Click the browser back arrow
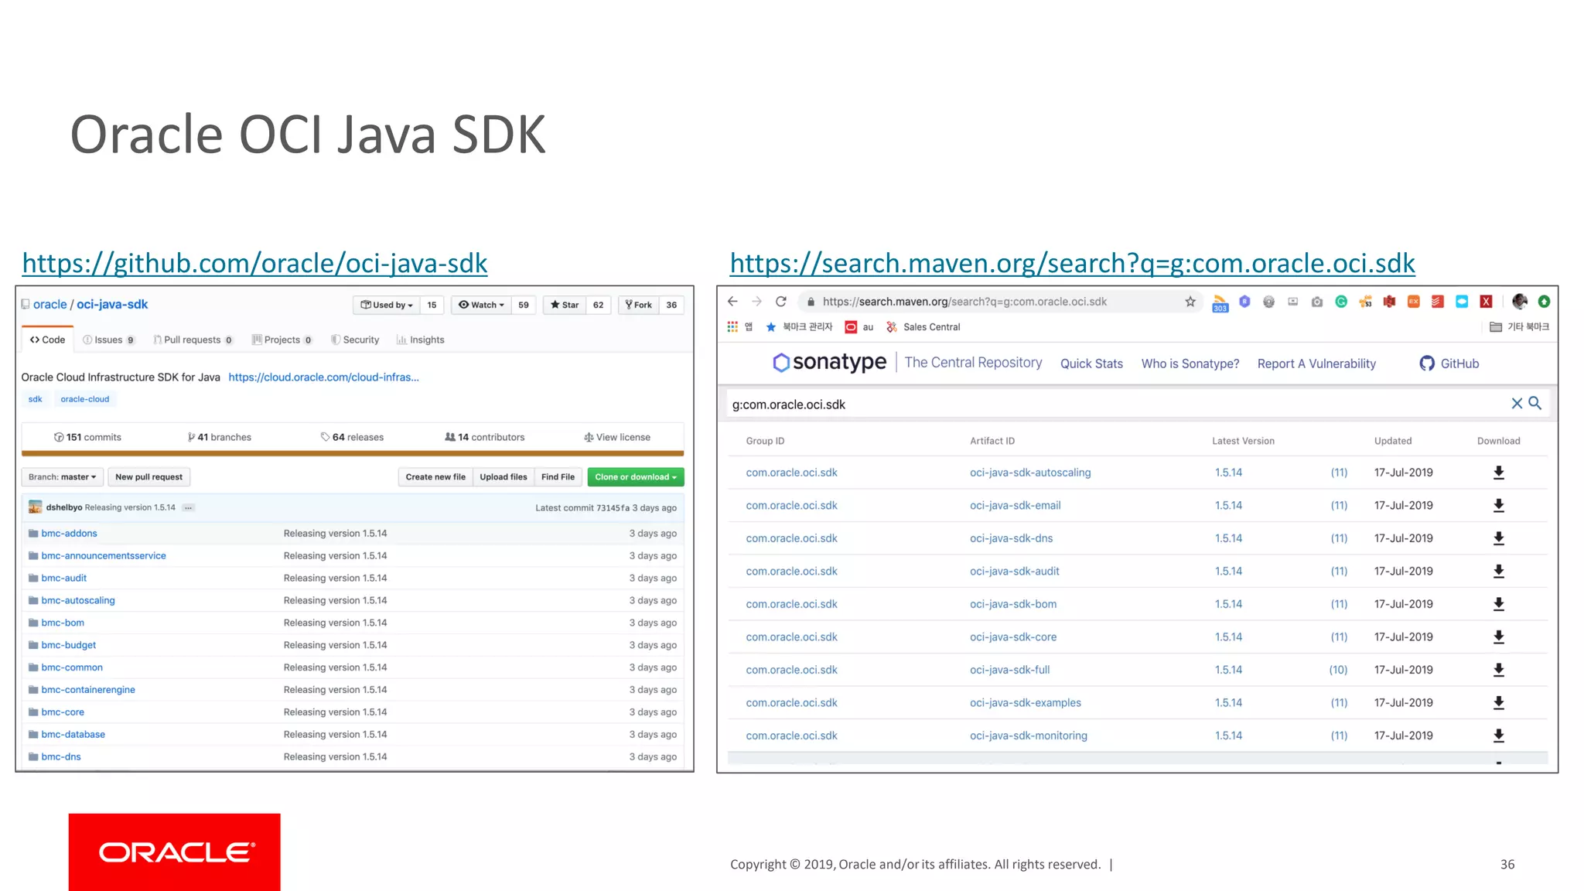The image size is (1584, 891). (732, 302)
